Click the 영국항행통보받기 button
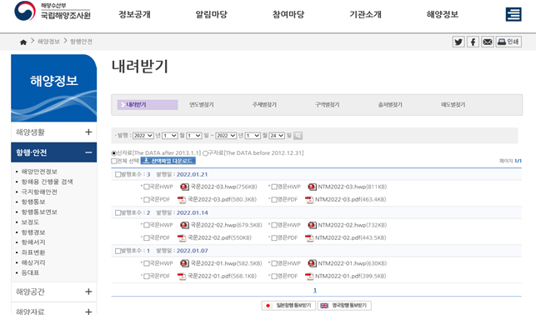This screenshot has width=536, height=315. (344, 306)
